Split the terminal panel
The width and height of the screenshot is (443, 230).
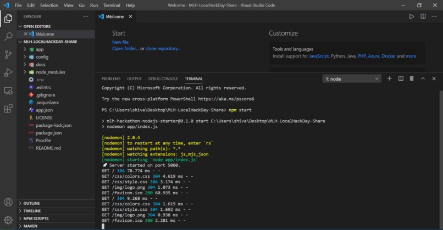click(401, 78)
